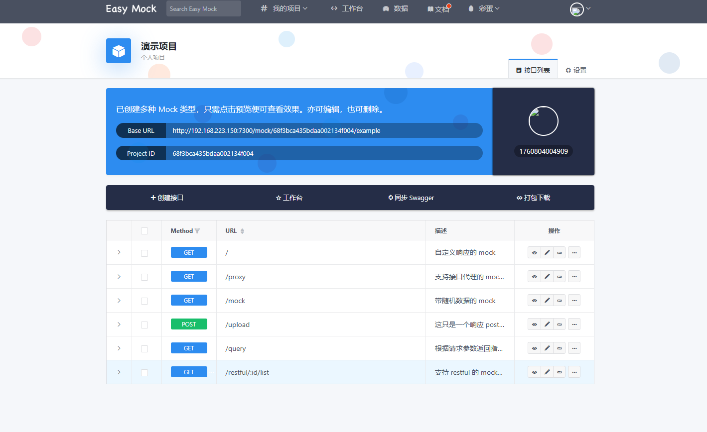Expand the /proxy row details
Viewport: 707px width, 432px height.
[119, 276]
